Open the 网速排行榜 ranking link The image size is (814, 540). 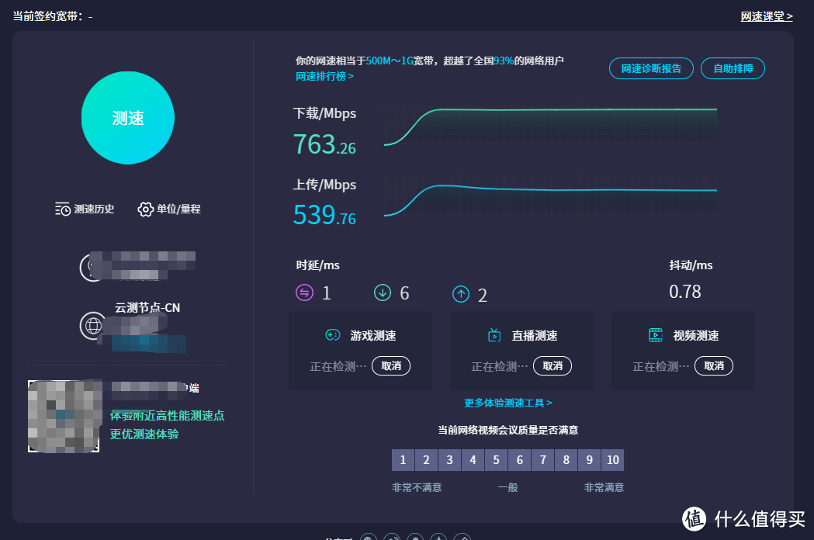[x=324, y=75]
